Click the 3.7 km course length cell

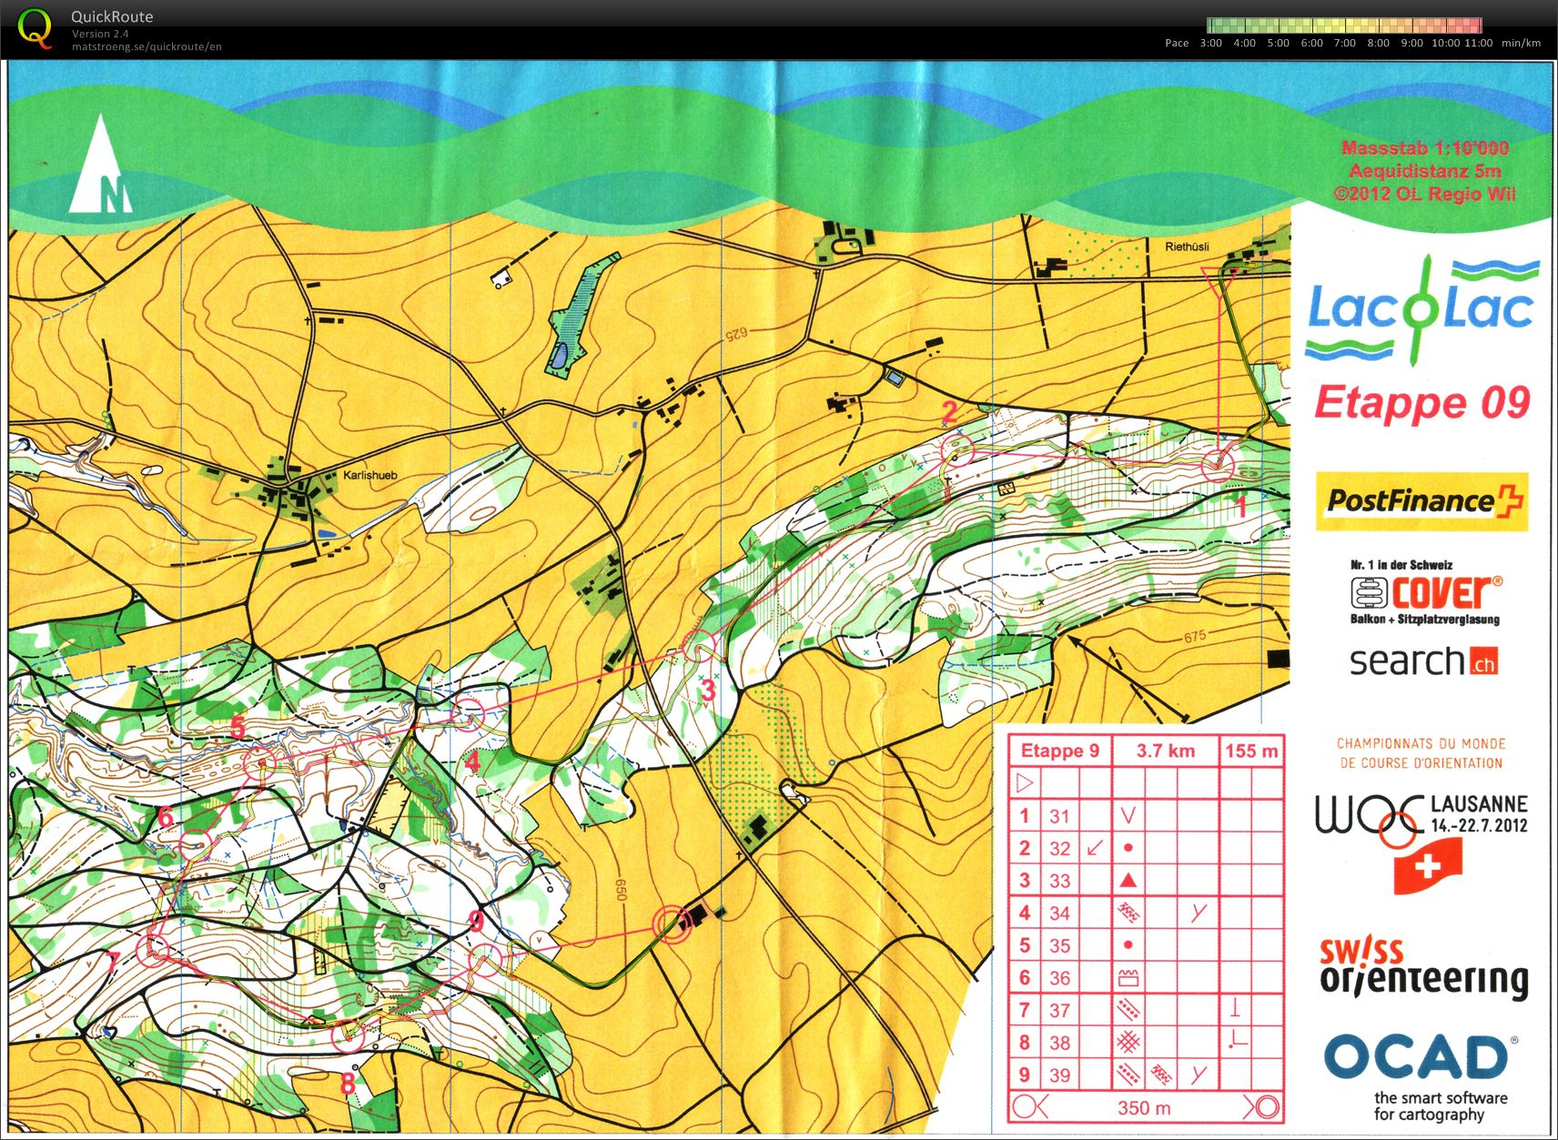coord(1165,751)
